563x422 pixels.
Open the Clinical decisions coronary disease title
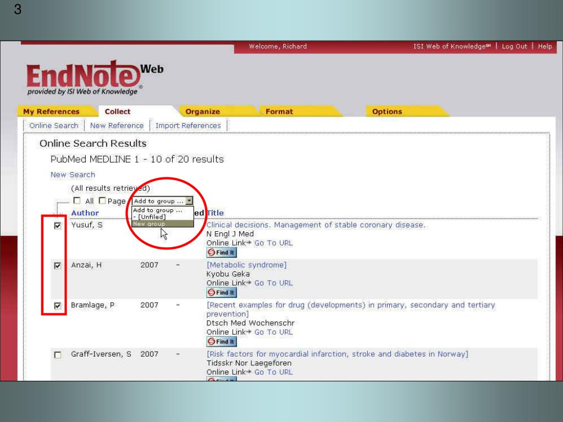[316, 225]
